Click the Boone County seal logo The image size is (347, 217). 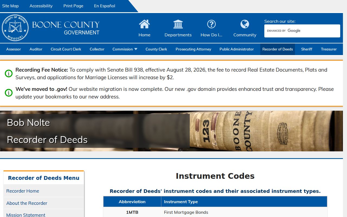(x=15, y=28)
